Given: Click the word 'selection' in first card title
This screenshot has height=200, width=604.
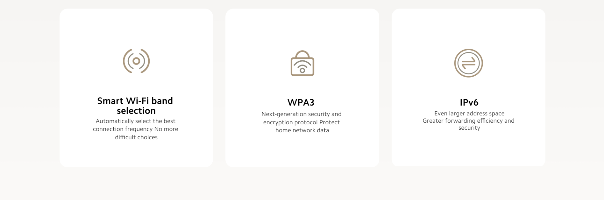Looking at the screenshot, I should click(136, 111).
